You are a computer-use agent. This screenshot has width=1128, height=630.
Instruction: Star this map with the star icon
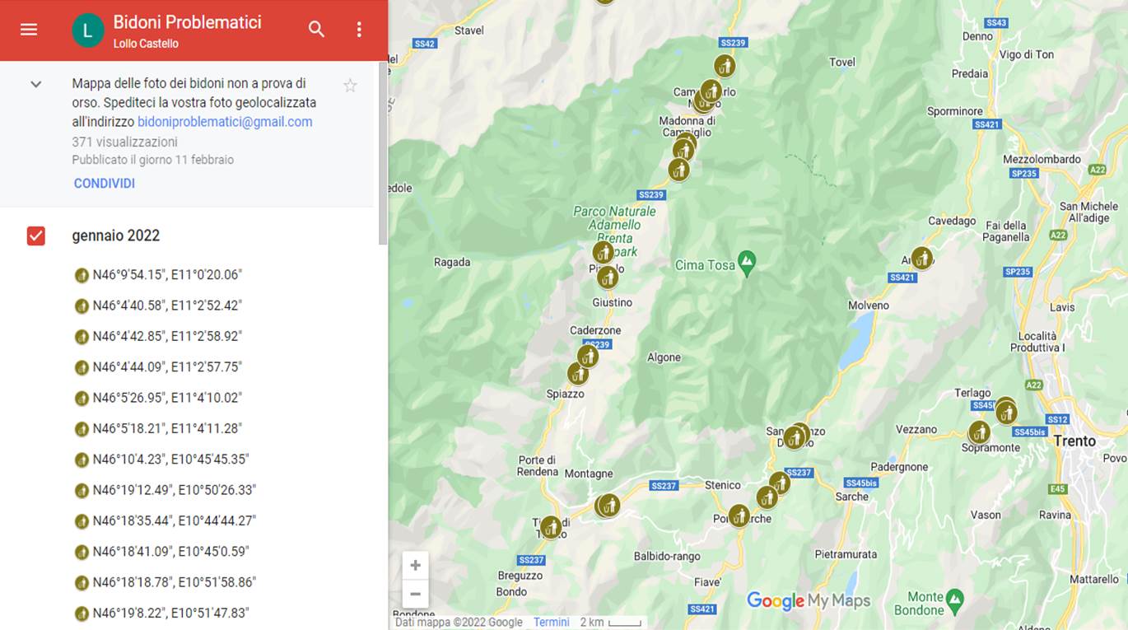click(350, 86)
